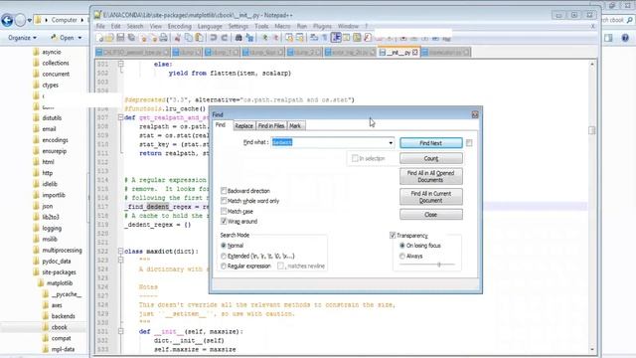
Task: Toggle synchronize vertical scrolling icon
Action: [x=289, y=38]
